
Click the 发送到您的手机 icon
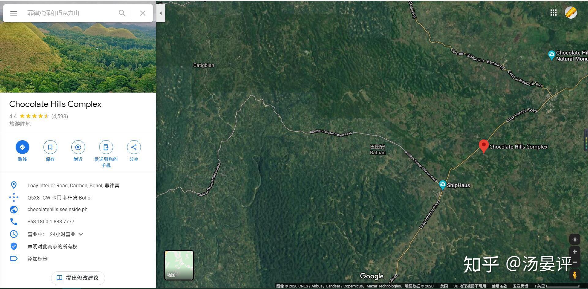point(106,147)
